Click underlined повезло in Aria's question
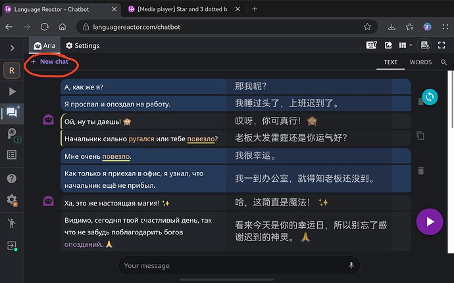This screenshot has height=283, width=454. [201, 139]
